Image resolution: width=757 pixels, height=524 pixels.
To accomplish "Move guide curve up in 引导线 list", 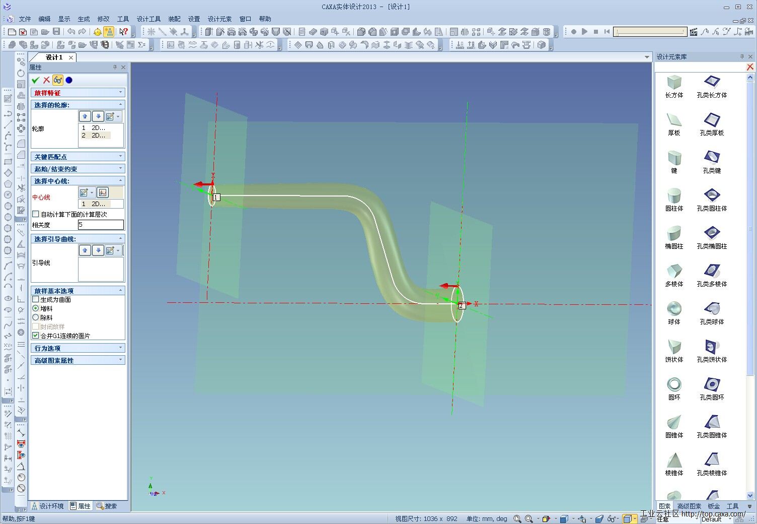I will pos(85,250).
